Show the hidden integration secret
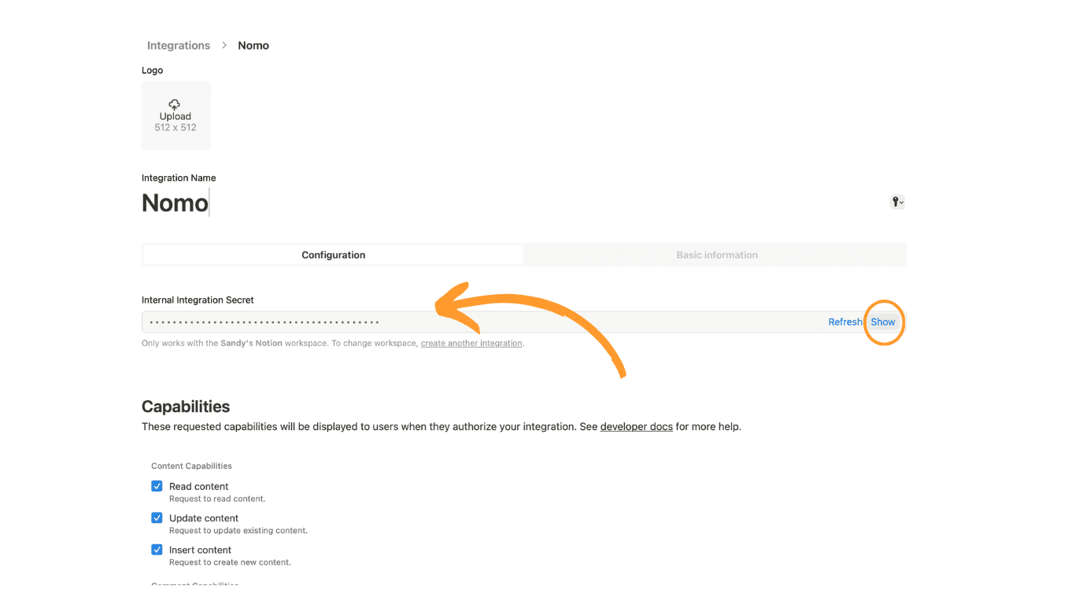The width and height of the screenshot is (1075, 604). pyautogui.click(x=883, y=322)
